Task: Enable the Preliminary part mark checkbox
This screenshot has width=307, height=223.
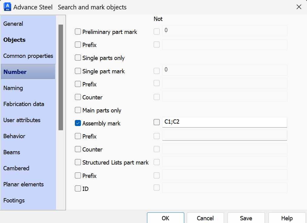Action: 78,32
